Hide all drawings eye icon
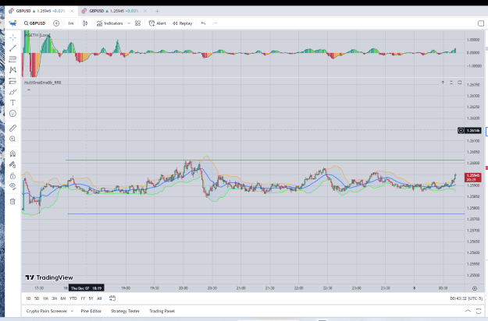The image size is (488, 321). (12, 186)
